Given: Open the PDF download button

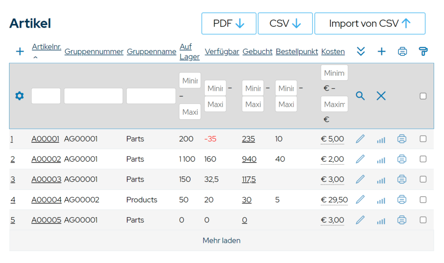Looking at the screenshot, I should pyautogui.click(x=229, y=23).
